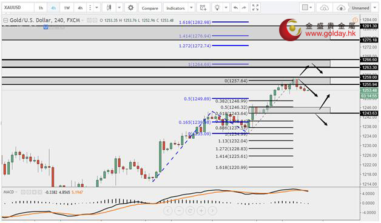381x223 pixels.
Task: Redo chart action arrow
Action: [x=244, y=8]
